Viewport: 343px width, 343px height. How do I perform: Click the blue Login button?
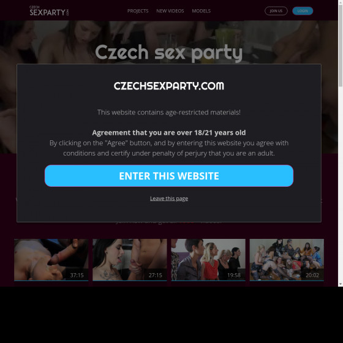303,11
